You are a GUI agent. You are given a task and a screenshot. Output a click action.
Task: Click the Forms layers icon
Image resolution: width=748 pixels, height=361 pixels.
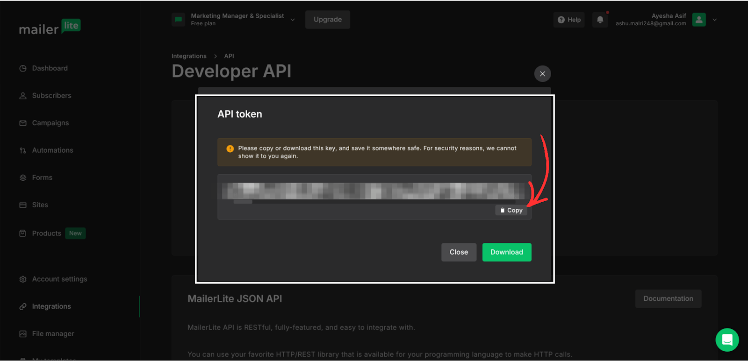tap(23, 178)
